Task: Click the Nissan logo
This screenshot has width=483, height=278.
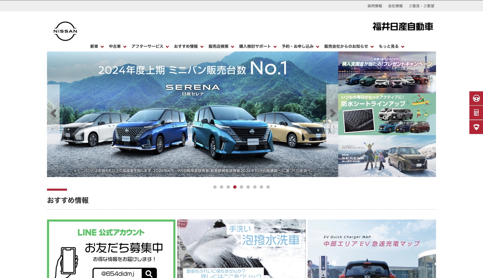Action: pyautogui.click(x=65, y=31)
